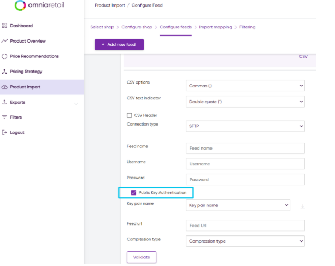The height and width of the screenshot is (266, 335).
Task: Click the Validate button
Action: click(142, 257)
